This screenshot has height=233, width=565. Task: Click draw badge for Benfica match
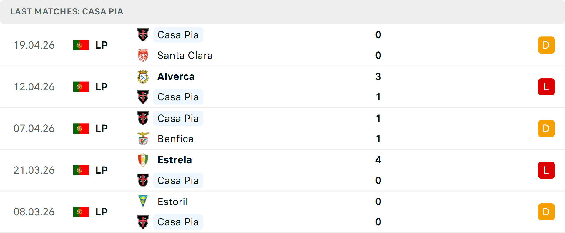[x=546, y=129]
